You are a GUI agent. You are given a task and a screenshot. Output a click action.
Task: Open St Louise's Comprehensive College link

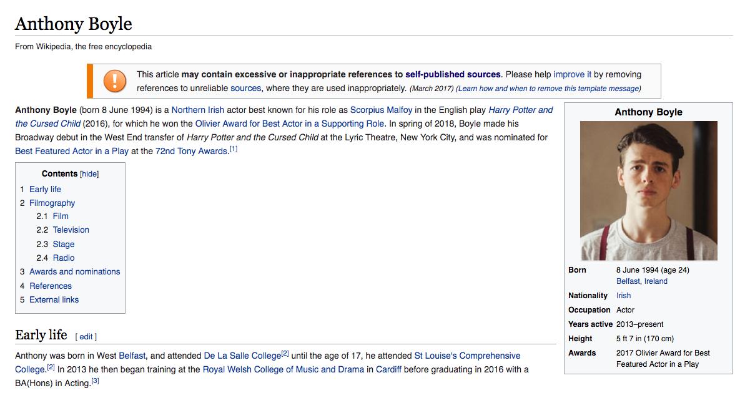pos(268,362)
